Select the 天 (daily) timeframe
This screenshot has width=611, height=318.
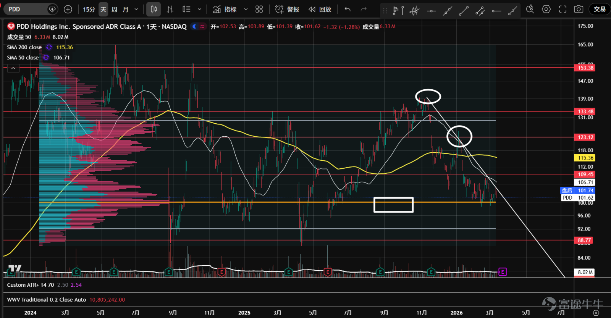[x=103, y=9]
